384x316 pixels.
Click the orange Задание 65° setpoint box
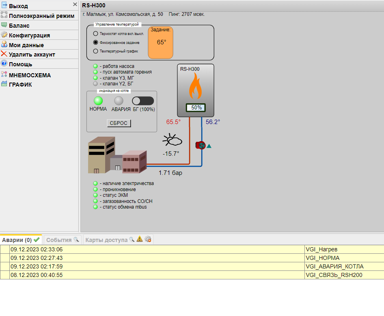161,43
